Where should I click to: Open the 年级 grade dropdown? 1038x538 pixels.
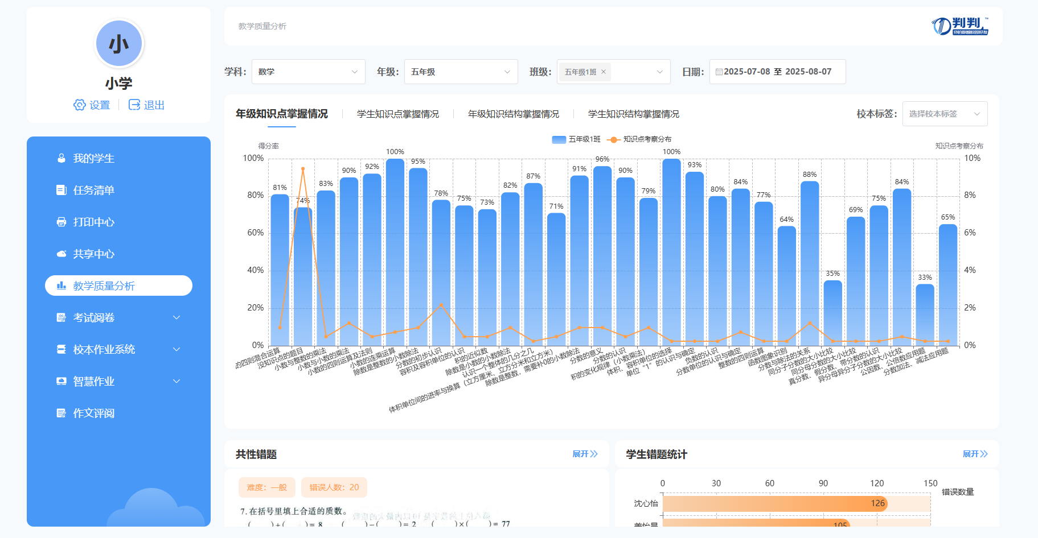point(461,72)
